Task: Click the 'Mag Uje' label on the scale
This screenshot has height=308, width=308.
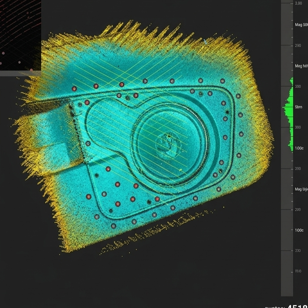Action: point(301,189)
